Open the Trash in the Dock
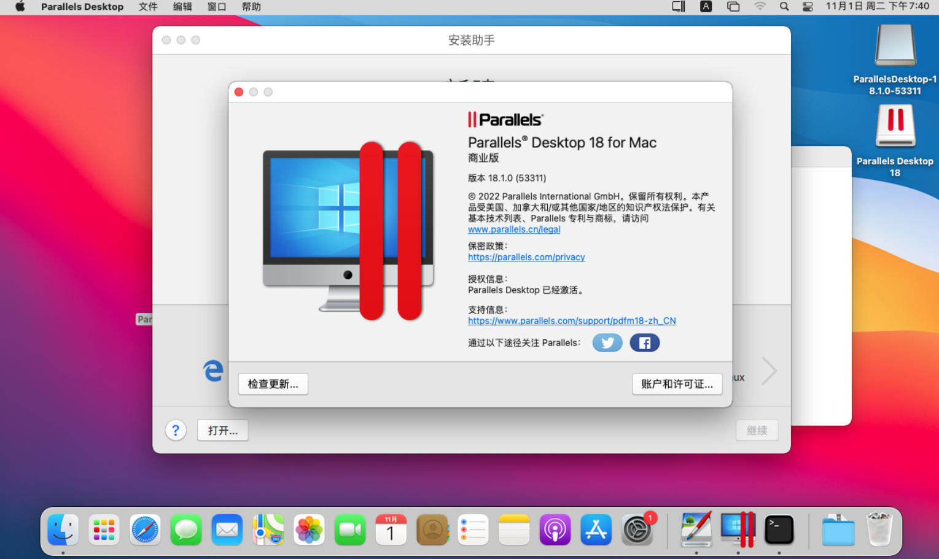Screen dimensions: 939x559 click(879, 530)
